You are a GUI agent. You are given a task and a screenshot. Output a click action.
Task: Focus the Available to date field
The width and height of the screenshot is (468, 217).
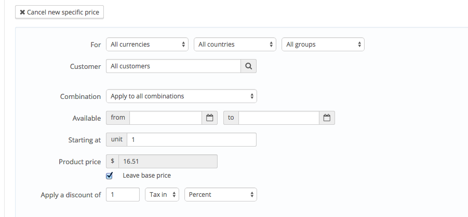coord(278,118)
